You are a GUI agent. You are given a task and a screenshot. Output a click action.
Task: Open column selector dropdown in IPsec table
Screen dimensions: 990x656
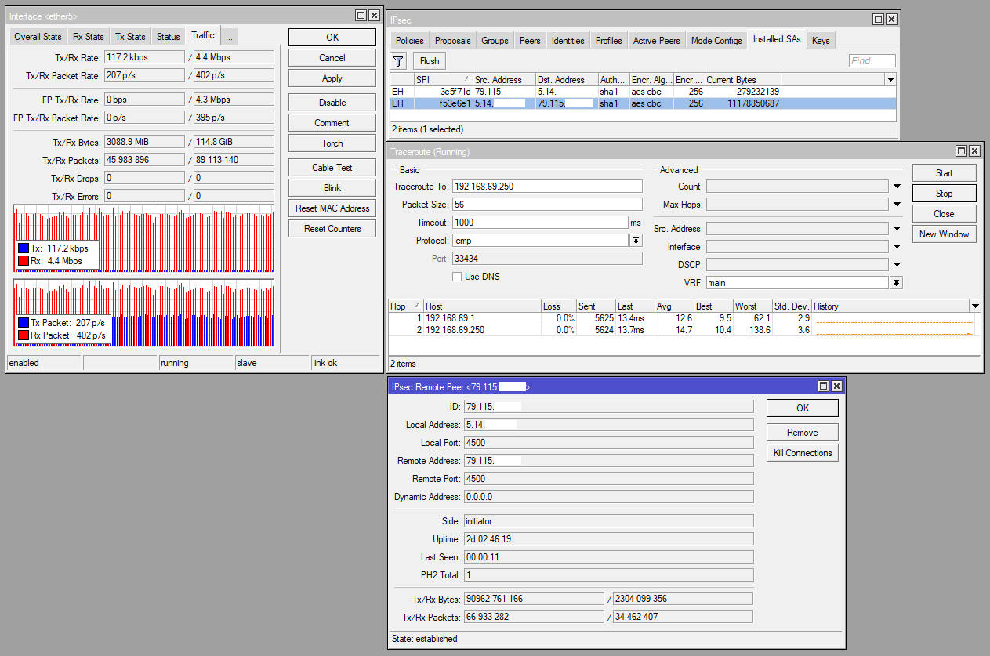[890, 79]
